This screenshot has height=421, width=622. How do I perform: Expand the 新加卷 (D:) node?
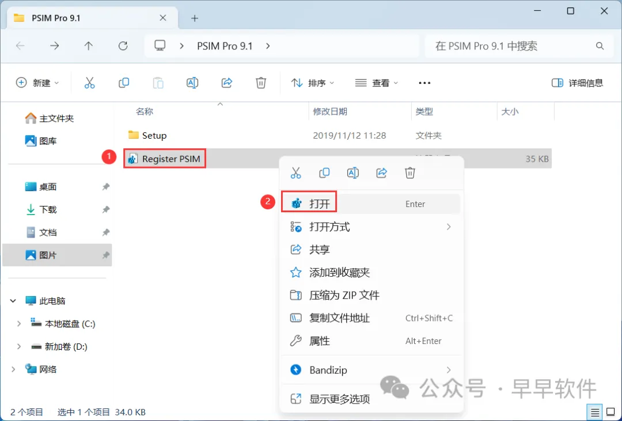click(x=18, y=347)
